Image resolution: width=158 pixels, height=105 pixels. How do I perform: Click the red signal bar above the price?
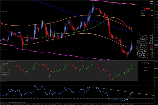145,7
